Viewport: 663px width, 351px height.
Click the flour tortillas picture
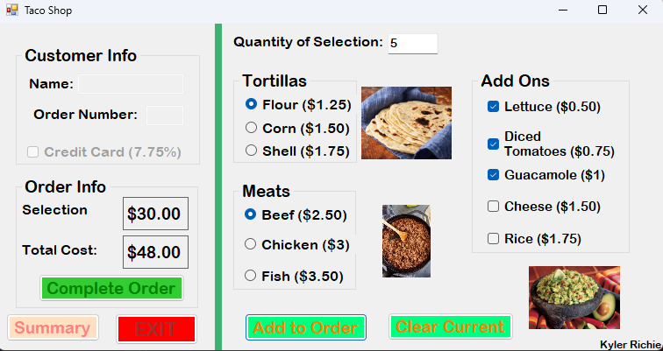(406, 123)
